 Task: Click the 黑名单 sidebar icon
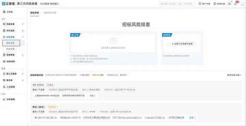pos(4,80)
